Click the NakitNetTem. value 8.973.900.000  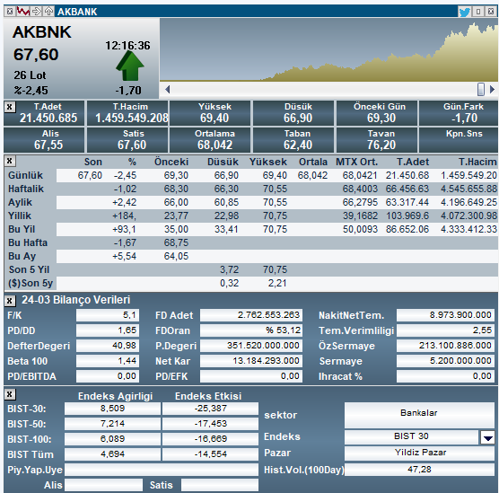445,315
